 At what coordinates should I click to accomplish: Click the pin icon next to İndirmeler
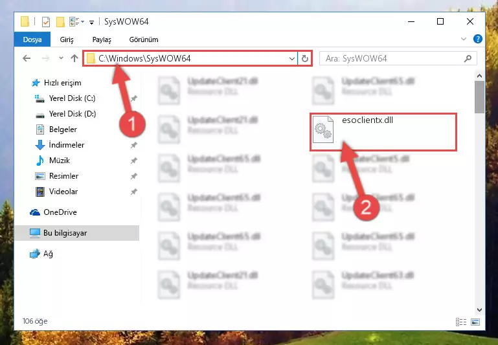click(x=133, y=145)
